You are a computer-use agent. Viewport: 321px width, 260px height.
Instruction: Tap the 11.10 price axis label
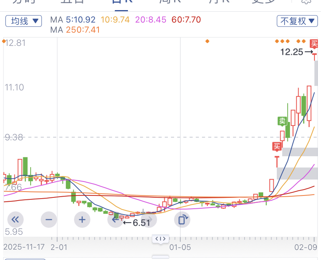point(14,87)
